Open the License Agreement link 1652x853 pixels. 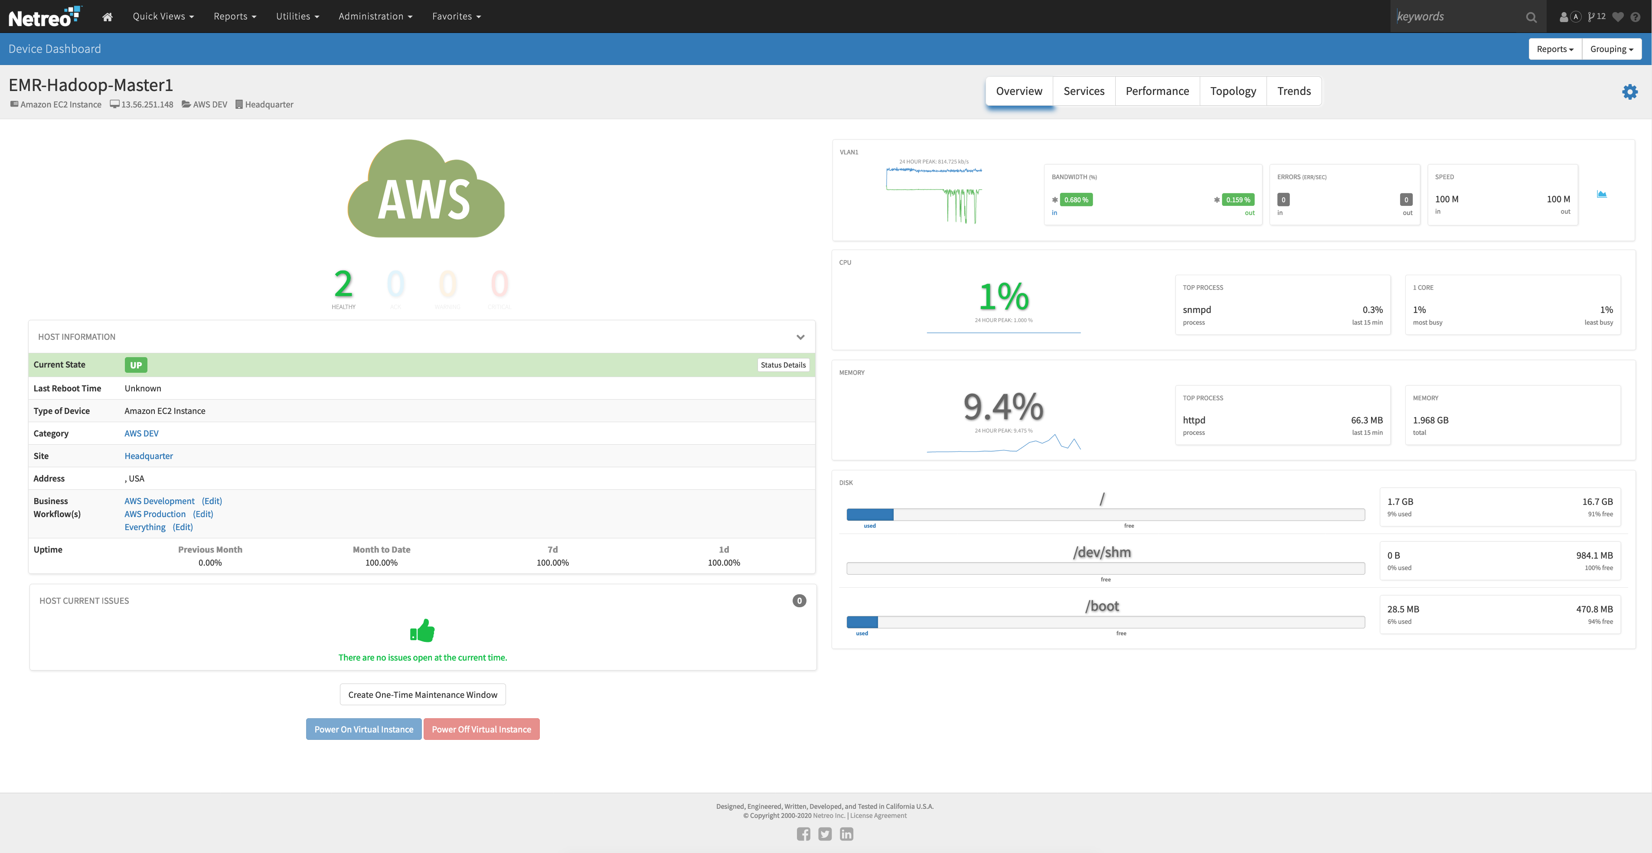(878, 816)
